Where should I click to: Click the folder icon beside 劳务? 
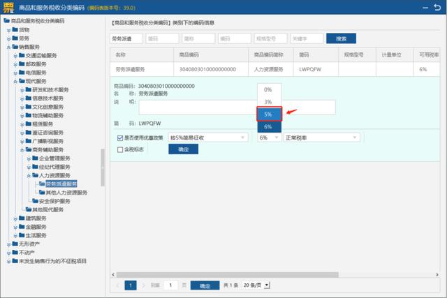pos(16,38)
